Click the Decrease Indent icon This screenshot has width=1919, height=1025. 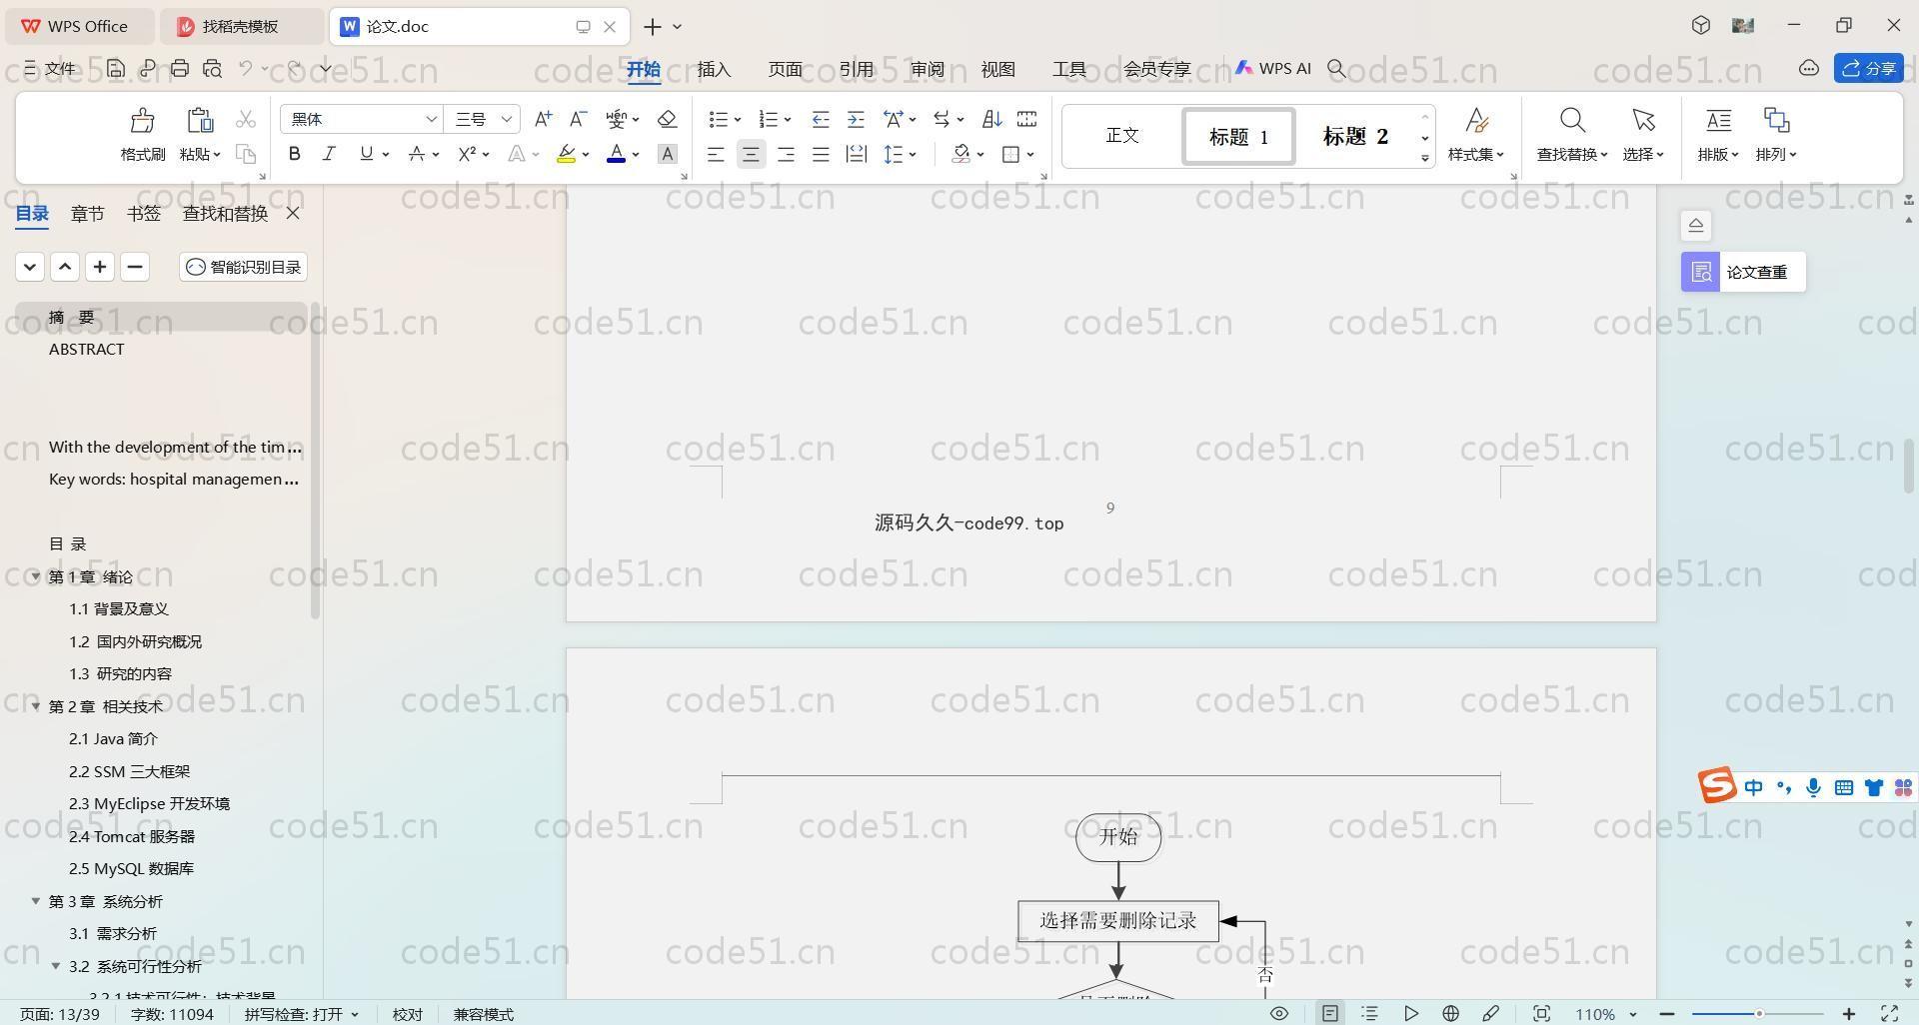pos(821,119)
